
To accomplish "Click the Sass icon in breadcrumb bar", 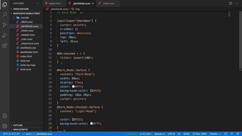I will click(47, 9).
